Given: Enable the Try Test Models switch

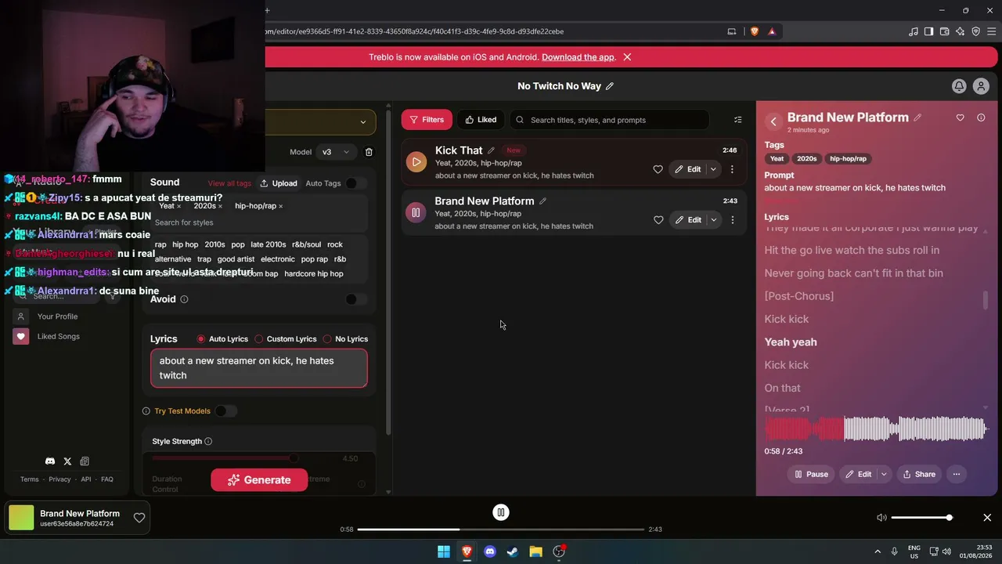Looking at the screenshot, I should tap(225, 411).
